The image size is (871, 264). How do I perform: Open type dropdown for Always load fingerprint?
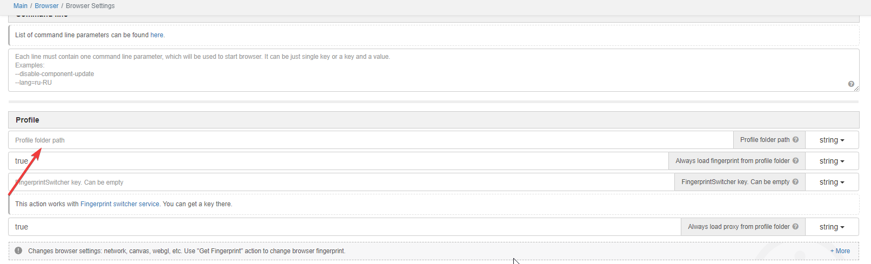click(x=832, y=161)
